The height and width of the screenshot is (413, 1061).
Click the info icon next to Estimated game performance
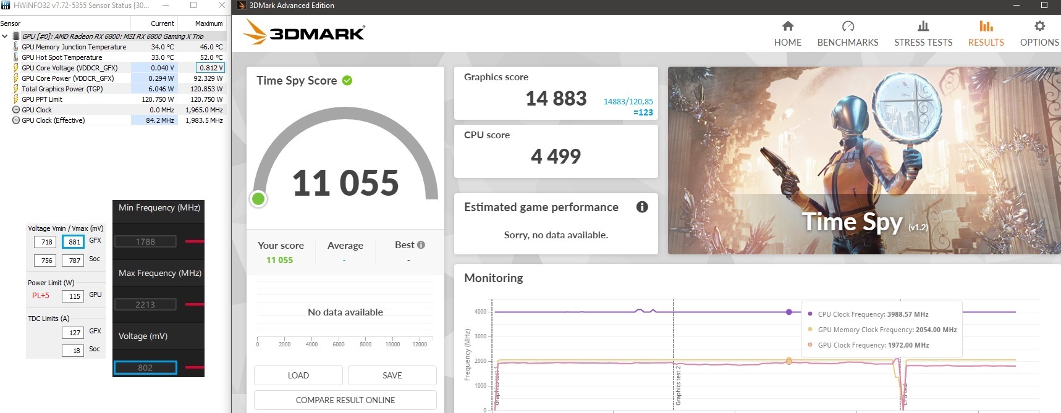[x=642, y=207]
